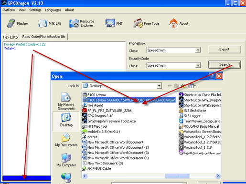
Task: Click the Search button
Action: click(x=225, y=64)
